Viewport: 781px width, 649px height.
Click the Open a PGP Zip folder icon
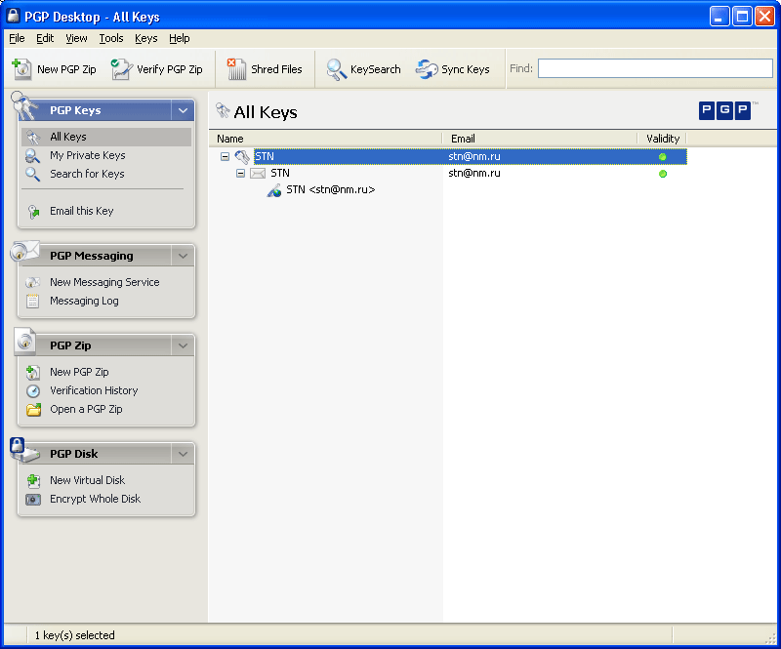click(x=33, y=409)
